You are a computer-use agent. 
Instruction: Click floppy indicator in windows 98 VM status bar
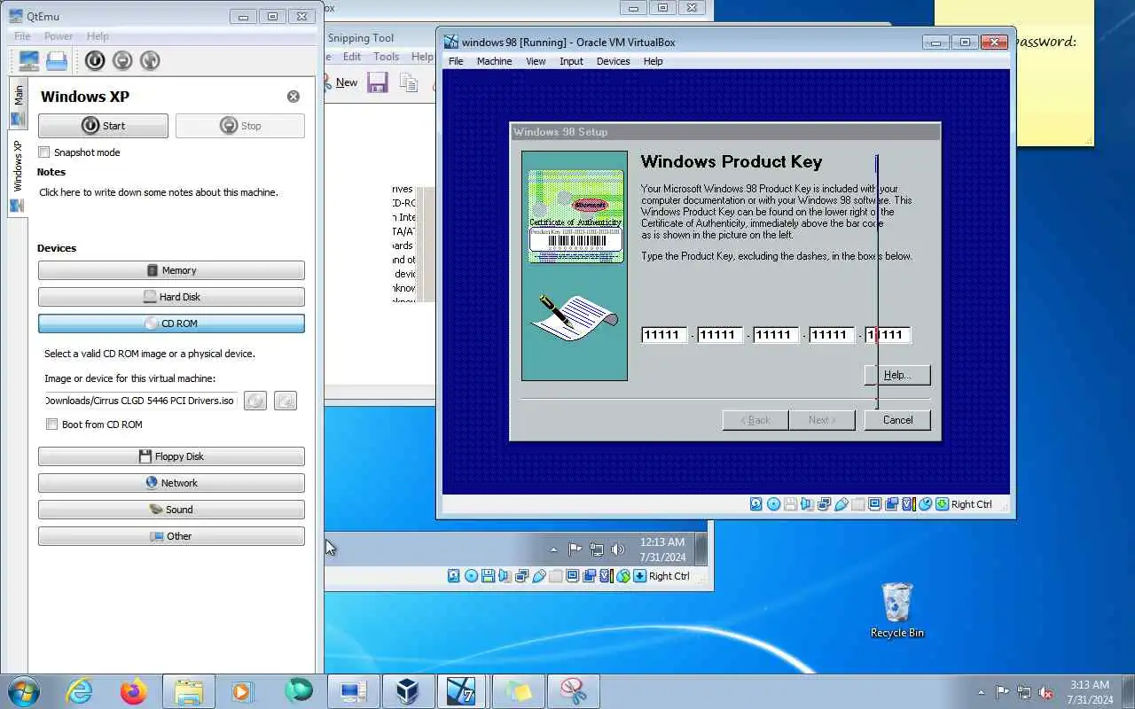click(x=790, y=504)
